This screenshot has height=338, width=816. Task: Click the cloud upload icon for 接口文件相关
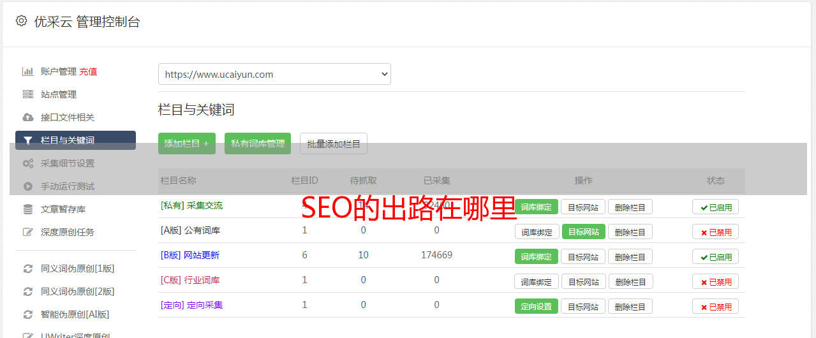point(27,117)
